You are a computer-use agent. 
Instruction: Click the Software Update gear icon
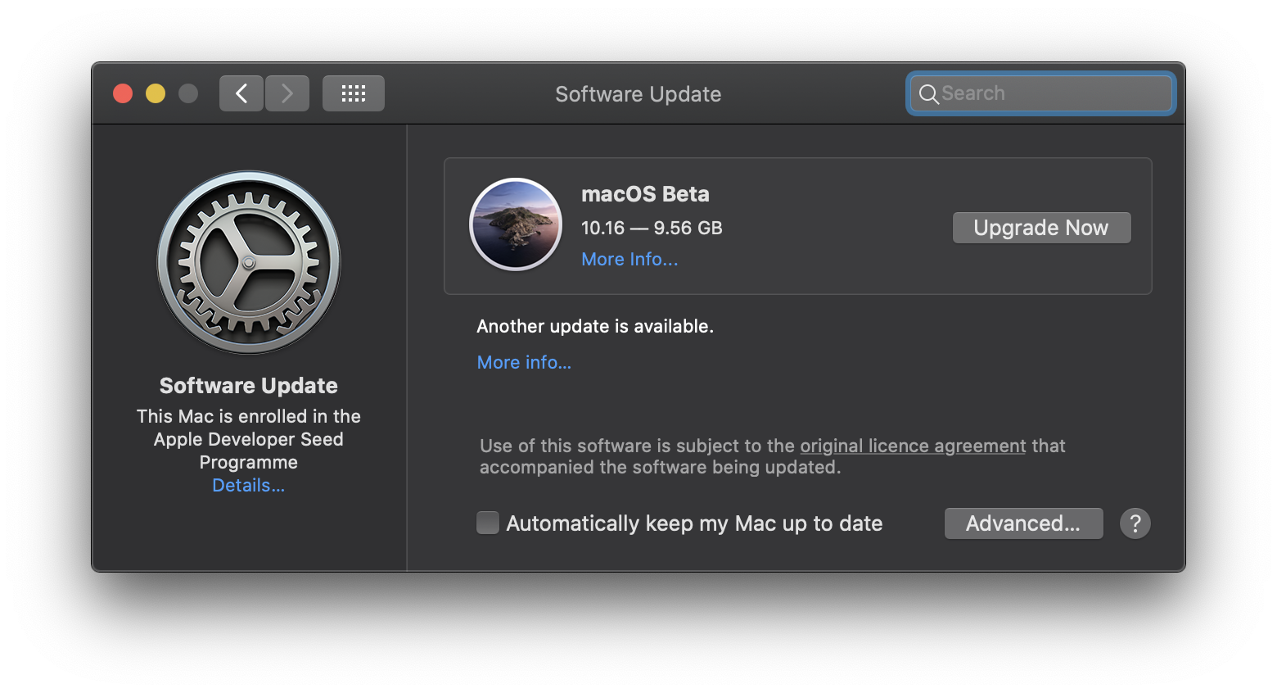248,262
